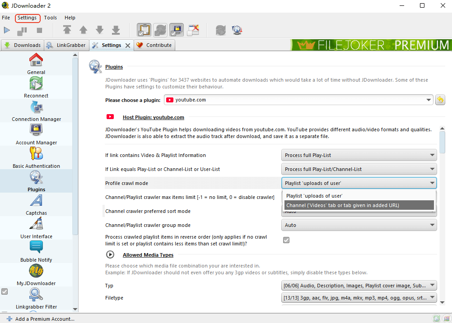This screenshot has height=323, width=452.
Task: Click the Check for Updates globe icon
Action: click(237, 30)
